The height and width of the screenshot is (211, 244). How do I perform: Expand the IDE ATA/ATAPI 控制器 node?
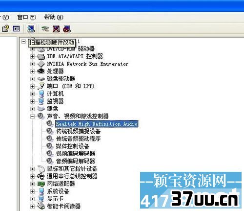pyautogui.click(x=32, y=56)
